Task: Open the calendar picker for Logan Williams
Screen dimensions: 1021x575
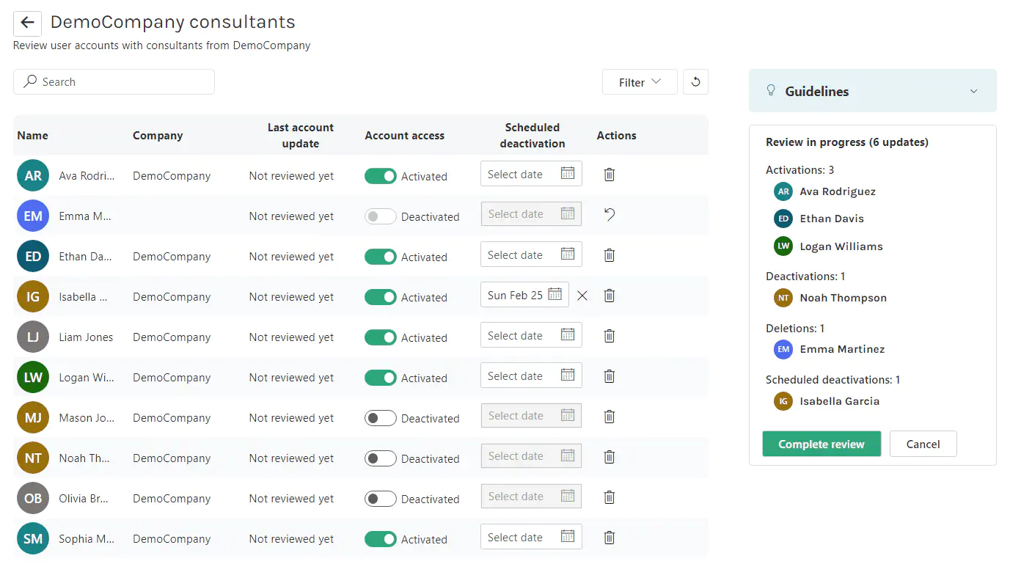Action: [x=568, y=376]
